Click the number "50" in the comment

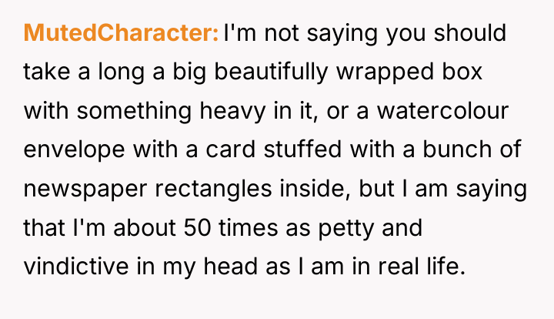197,227
